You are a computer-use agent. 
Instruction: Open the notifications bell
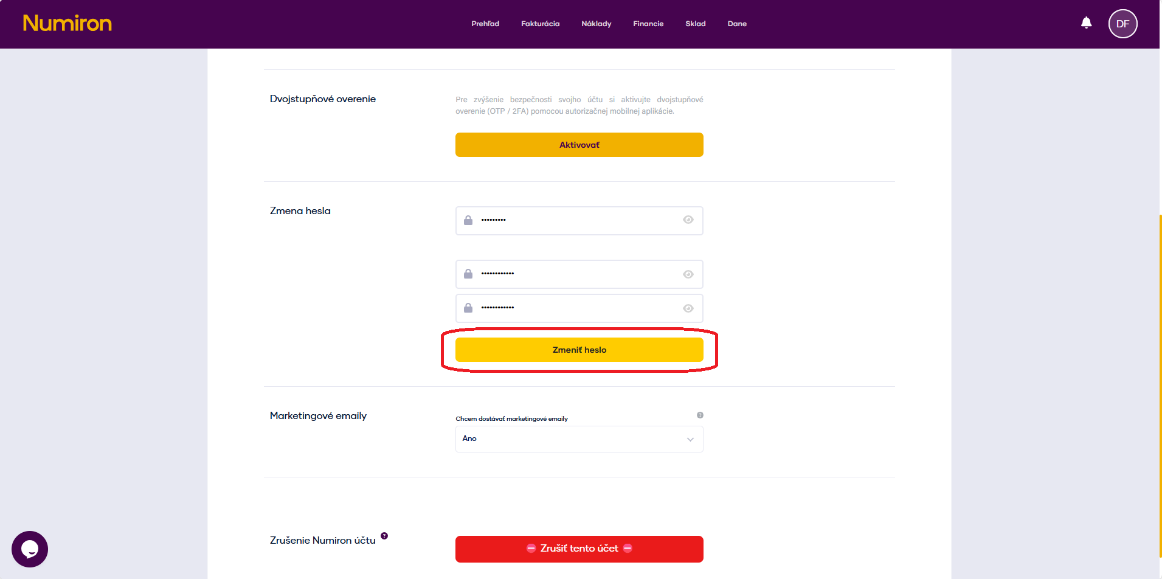point(1086,23)
